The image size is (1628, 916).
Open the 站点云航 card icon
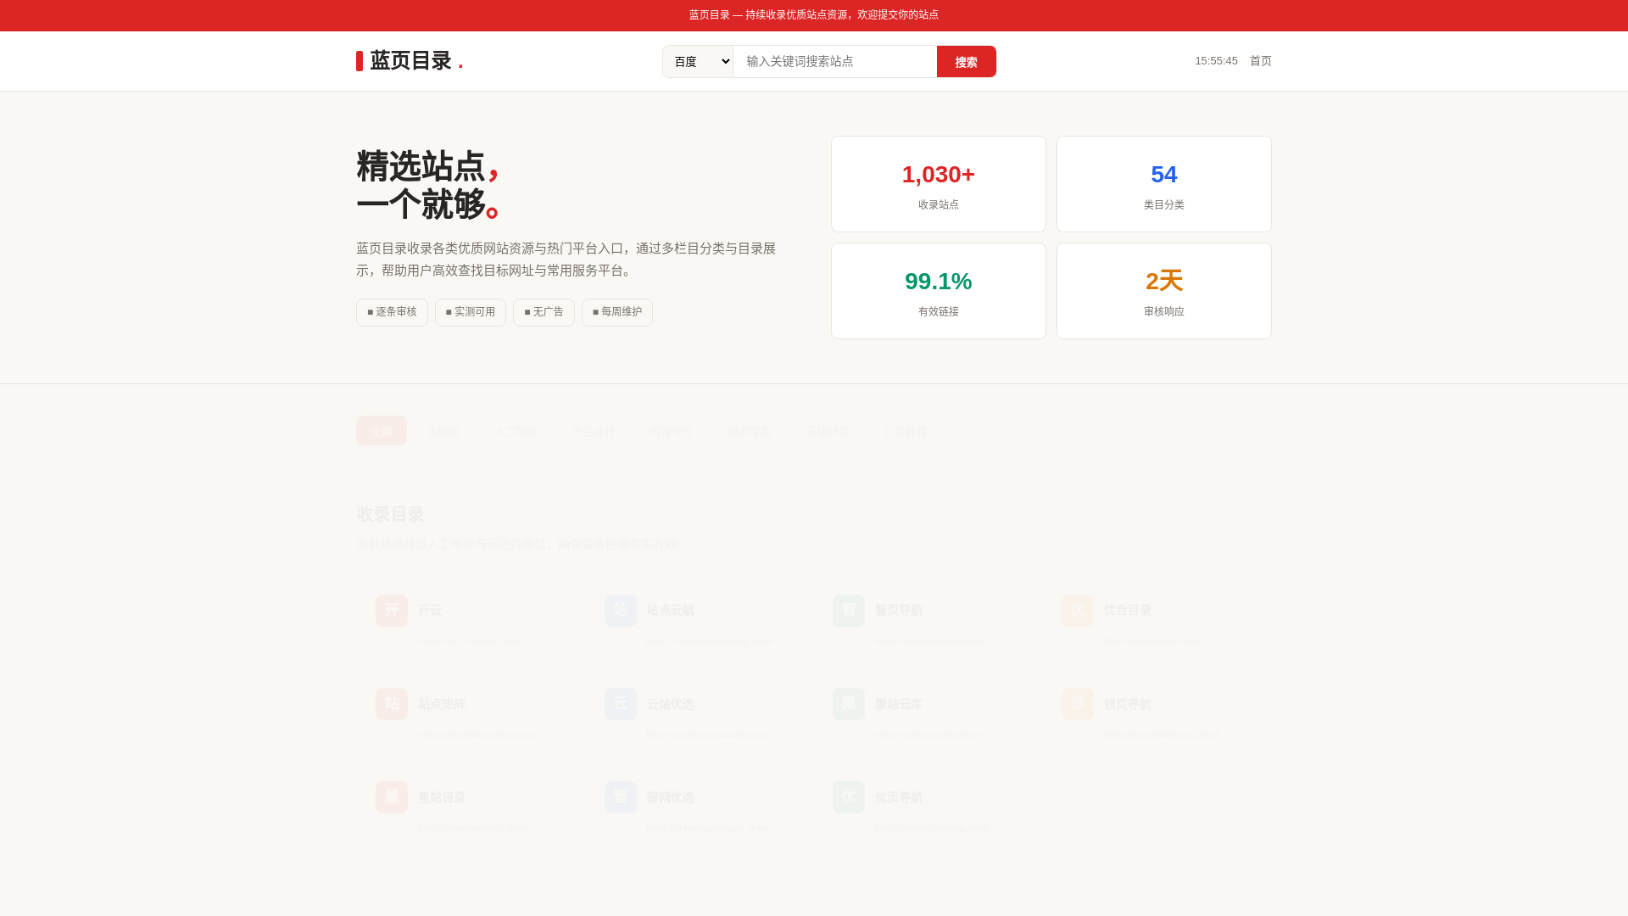pos(621,611)
